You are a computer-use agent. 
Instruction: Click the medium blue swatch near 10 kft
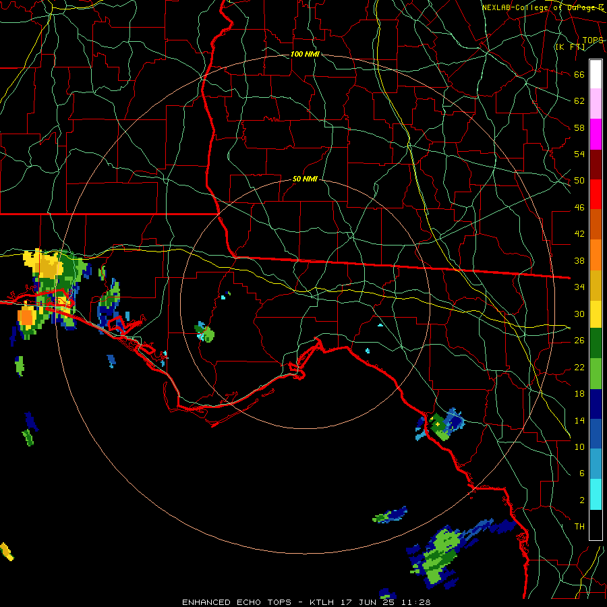tap(596, 434)
